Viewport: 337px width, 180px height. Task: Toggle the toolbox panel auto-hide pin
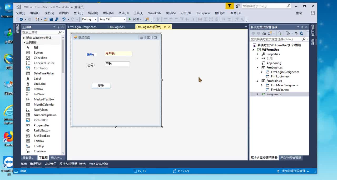pyautogui.click(x=58, y=27)
